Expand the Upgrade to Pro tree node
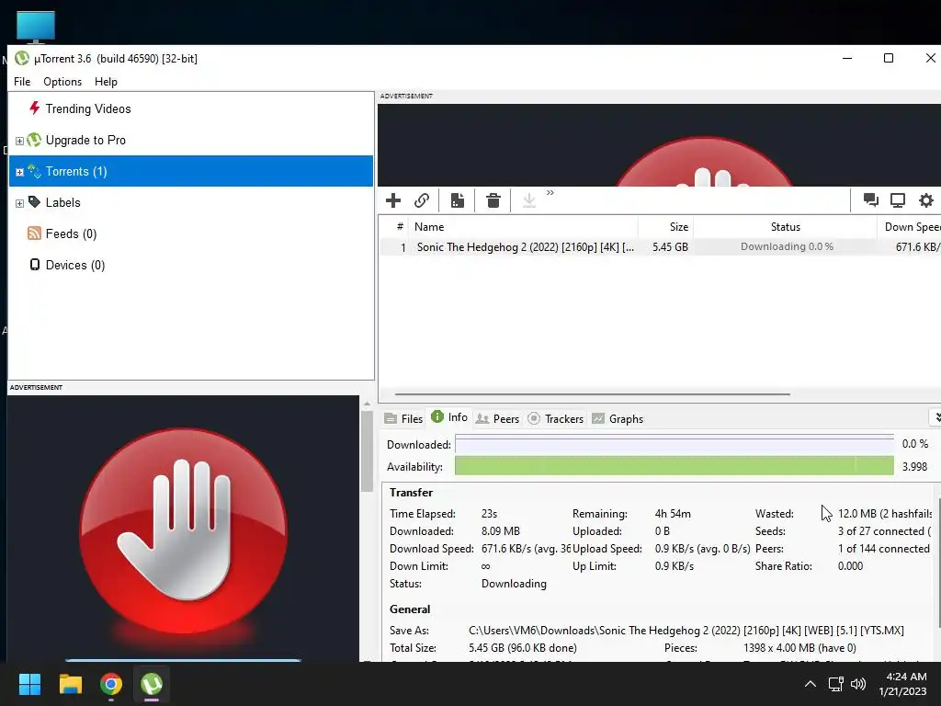 (19, 141)
